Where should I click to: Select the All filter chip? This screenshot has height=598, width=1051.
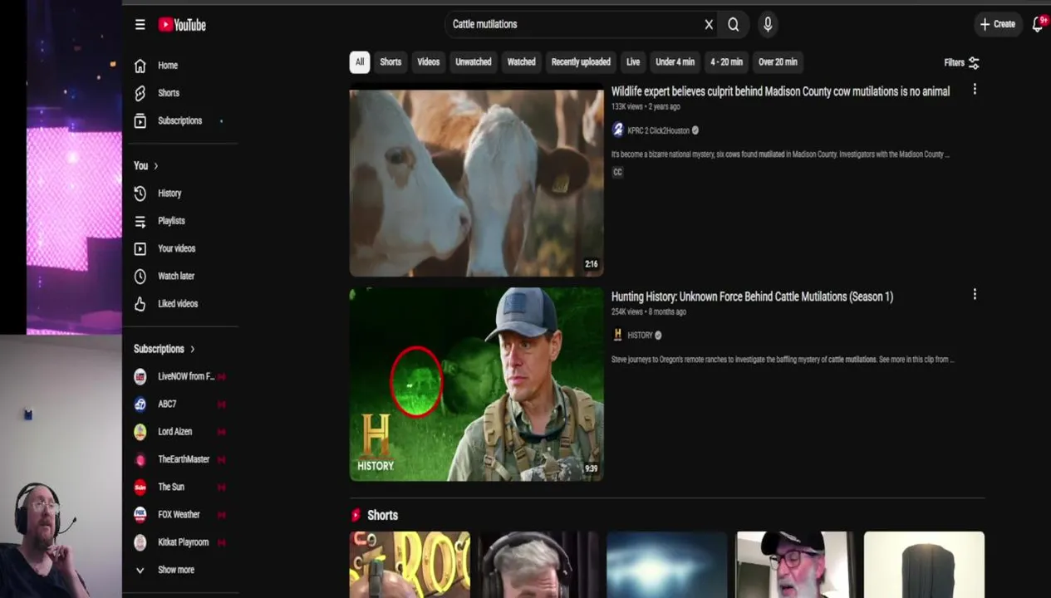359,62
